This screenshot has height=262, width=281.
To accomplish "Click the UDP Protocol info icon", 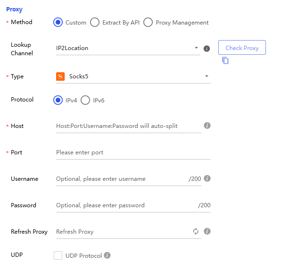I will point(107,255).
